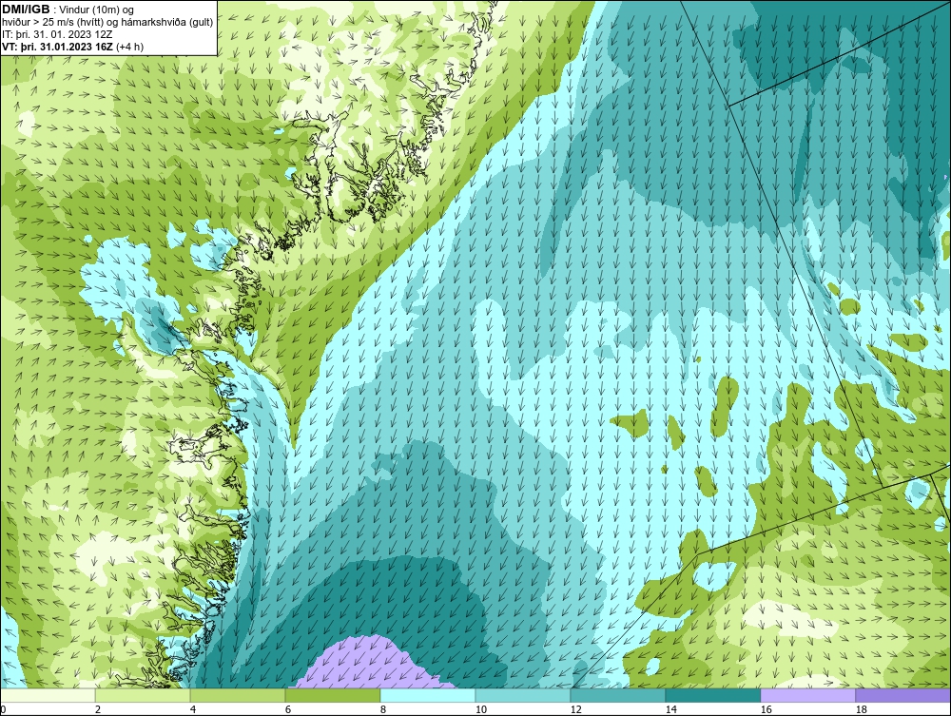Click the scale label 12
The image size is (951, 716).
tap(576, 709)
